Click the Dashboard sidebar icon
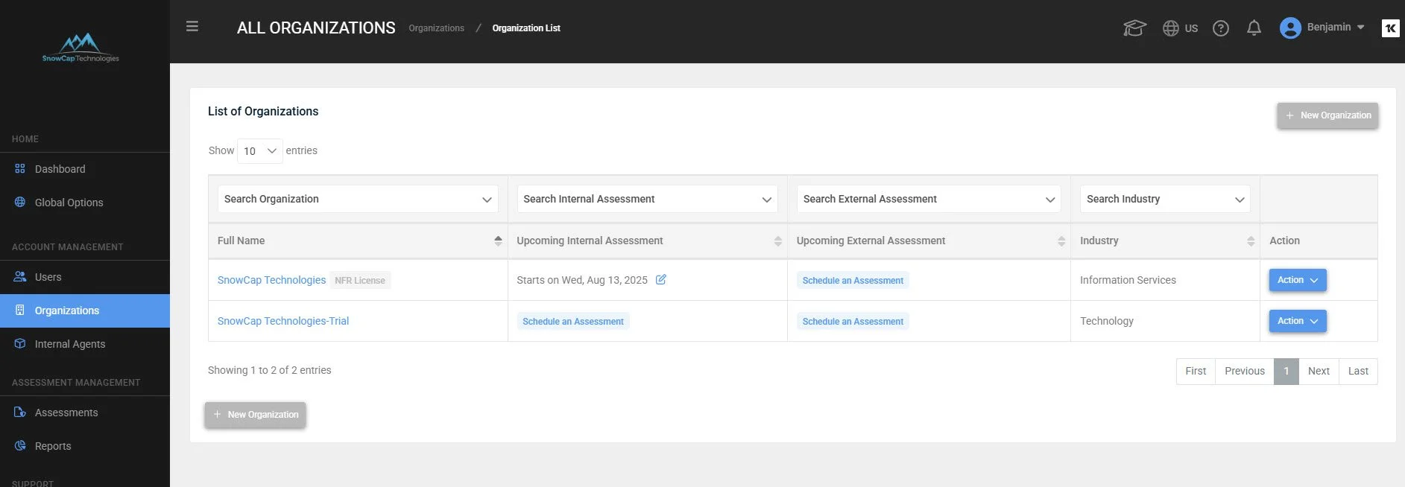Screen dimensions: 1405x487 (x=20, y=169)
